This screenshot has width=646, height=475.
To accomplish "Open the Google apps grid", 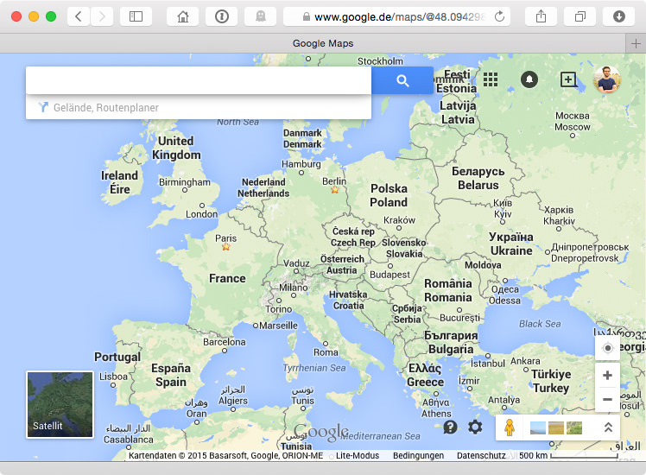I will 491,79.
